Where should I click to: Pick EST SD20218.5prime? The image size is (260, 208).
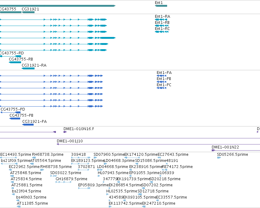[165, 179]
